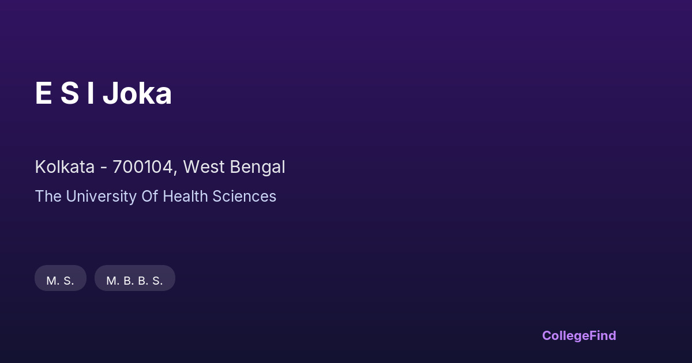Click the word Joka in the title

(137, 94)
